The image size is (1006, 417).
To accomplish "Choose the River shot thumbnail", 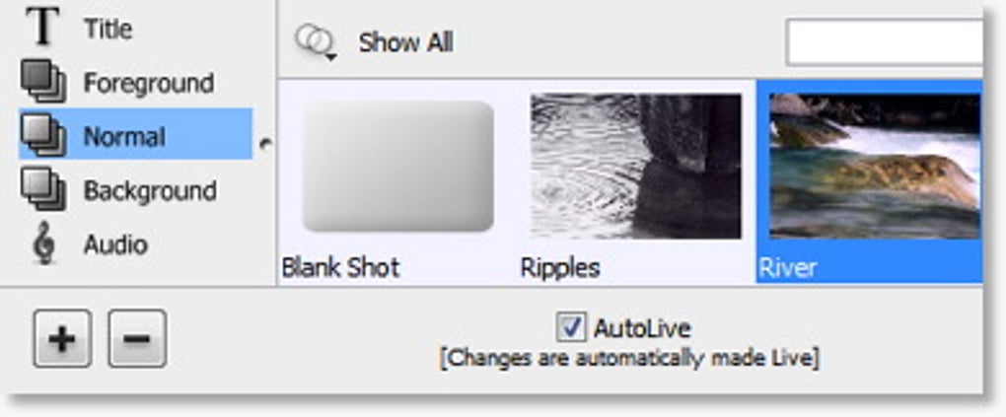I will [875, 167].
